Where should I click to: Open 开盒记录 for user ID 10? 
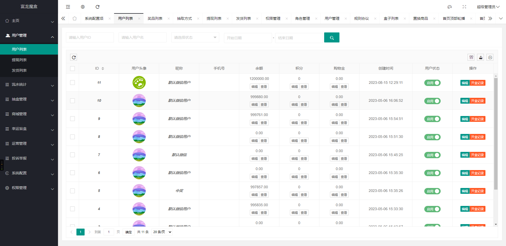coord(478,101)
